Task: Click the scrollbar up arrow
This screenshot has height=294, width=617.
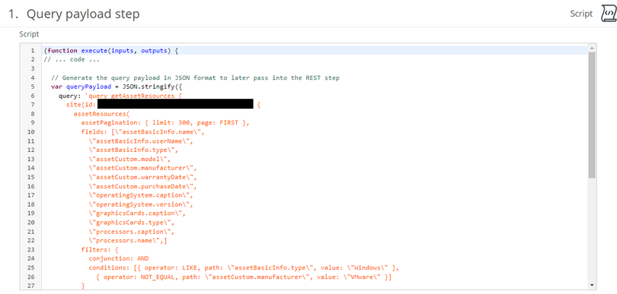Action: tap(592, 48)
